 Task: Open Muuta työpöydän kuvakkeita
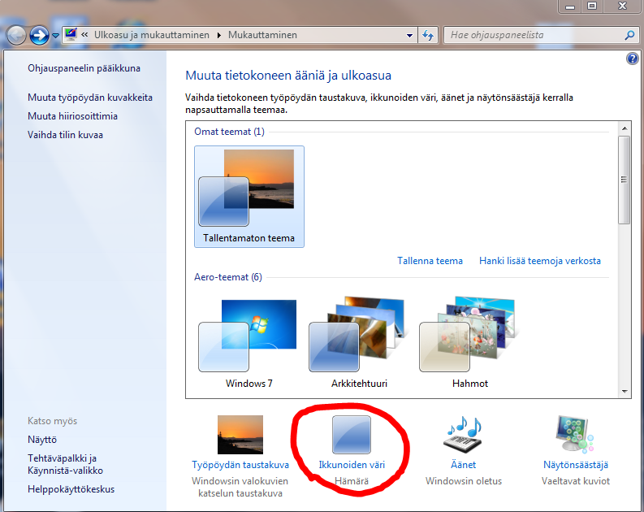90,98
